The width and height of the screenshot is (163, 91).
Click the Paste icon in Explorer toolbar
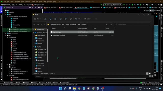click(x=56, y=19)
